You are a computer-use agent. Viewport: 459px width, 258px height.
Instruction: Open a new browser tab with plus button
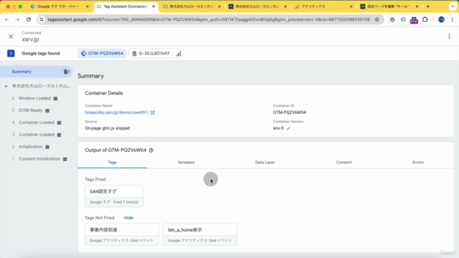coord(428,6)
